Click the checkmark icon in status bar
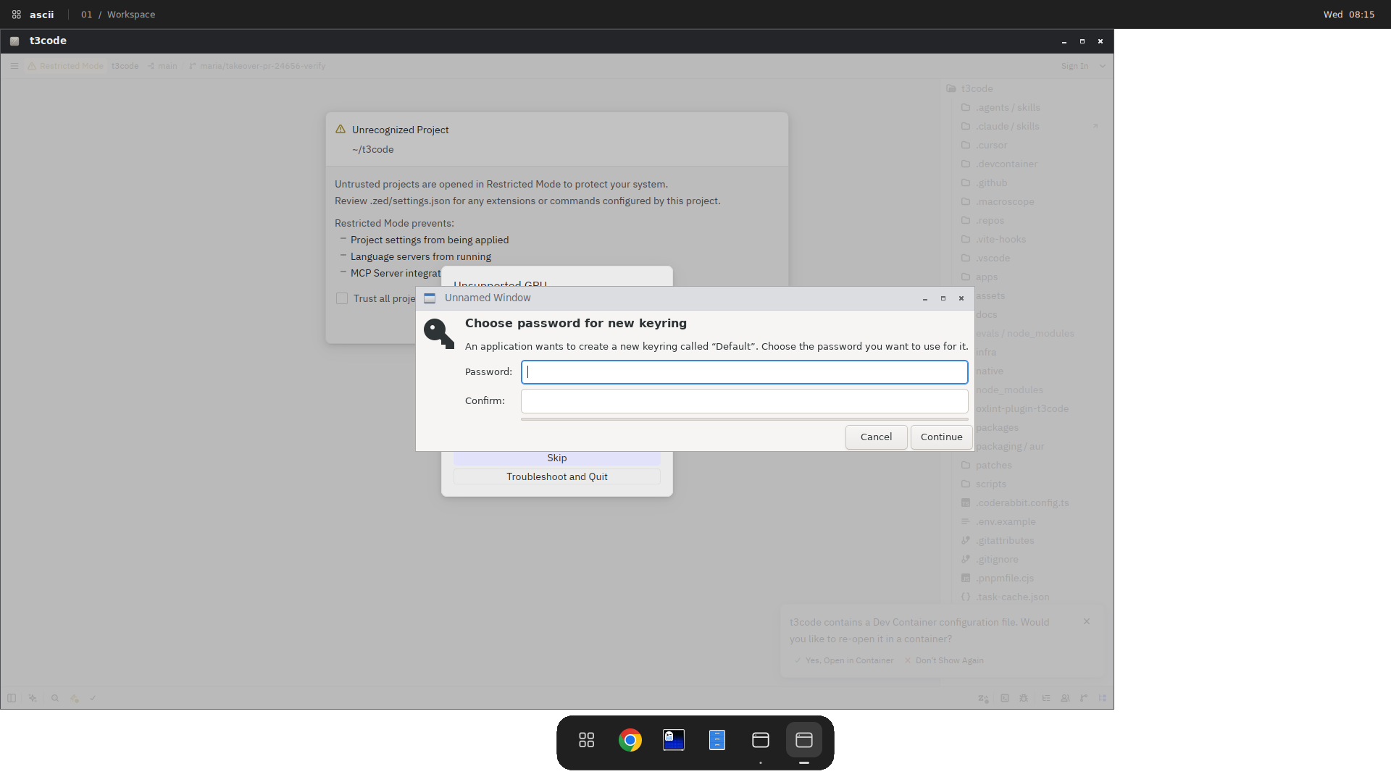The image size is (1391, 782). 93,699
